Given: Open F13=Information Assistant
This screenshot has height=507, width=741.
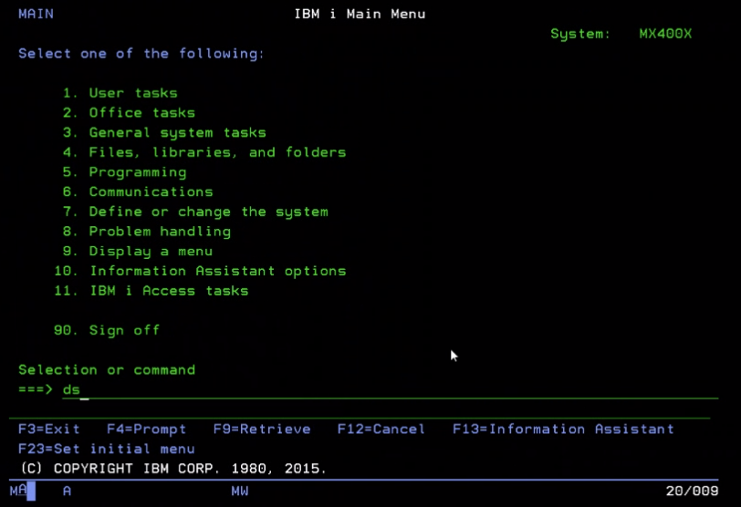Looking at the screenshot, I should coord(563,429).
